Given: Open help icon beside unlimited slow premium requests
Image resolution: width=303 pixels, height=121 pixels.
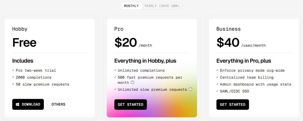Looking at the screenshot, I should (190, 89).
